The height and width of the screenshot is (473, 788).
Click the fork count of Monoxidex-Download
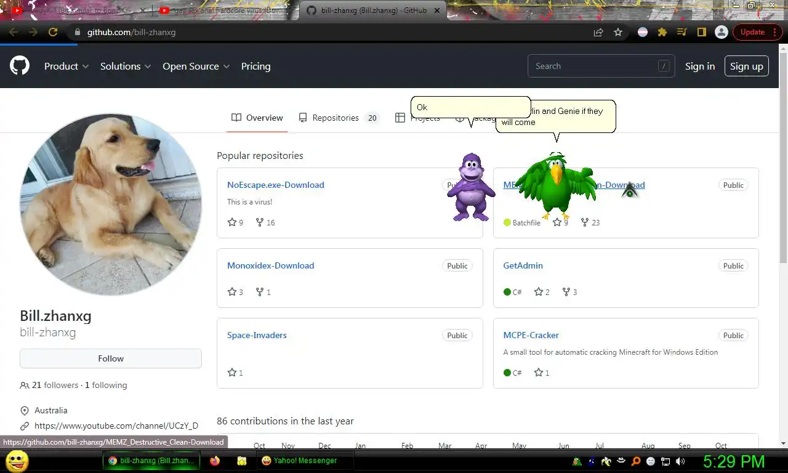pos(263,292)
